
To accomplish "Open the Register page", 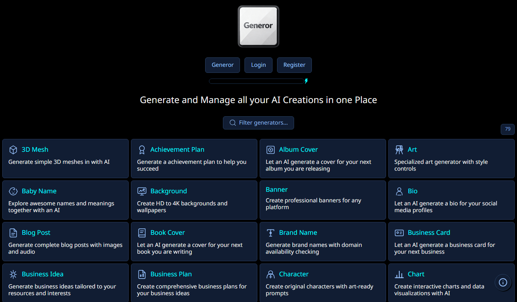I will [294, 65].
